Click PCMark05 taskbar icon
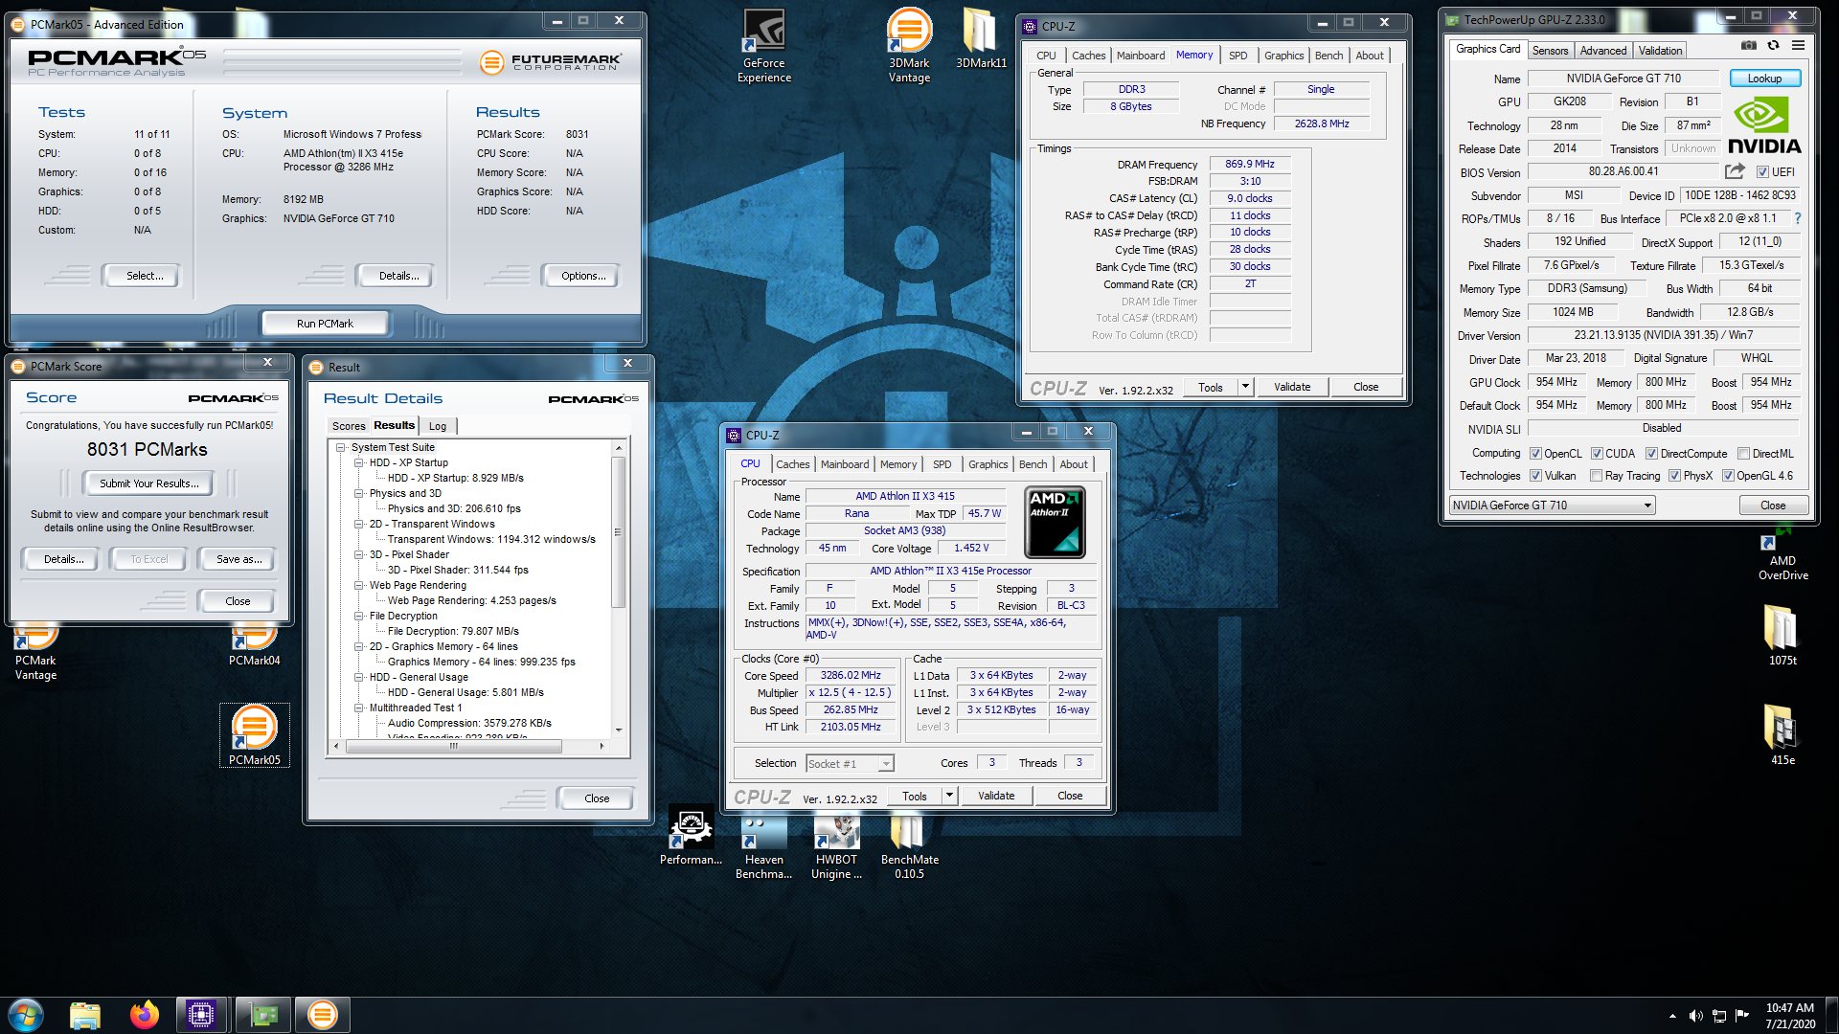Screen dimensions: 1839x1034 323,1015
